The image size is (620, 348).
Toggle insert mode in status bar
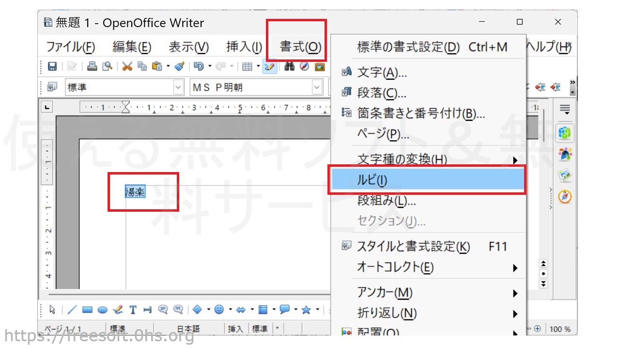pyautogui.click(x=235, y=329)
